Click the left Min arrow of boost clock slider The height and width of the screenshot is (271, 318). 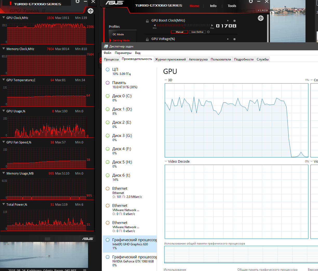coord(155,25)
